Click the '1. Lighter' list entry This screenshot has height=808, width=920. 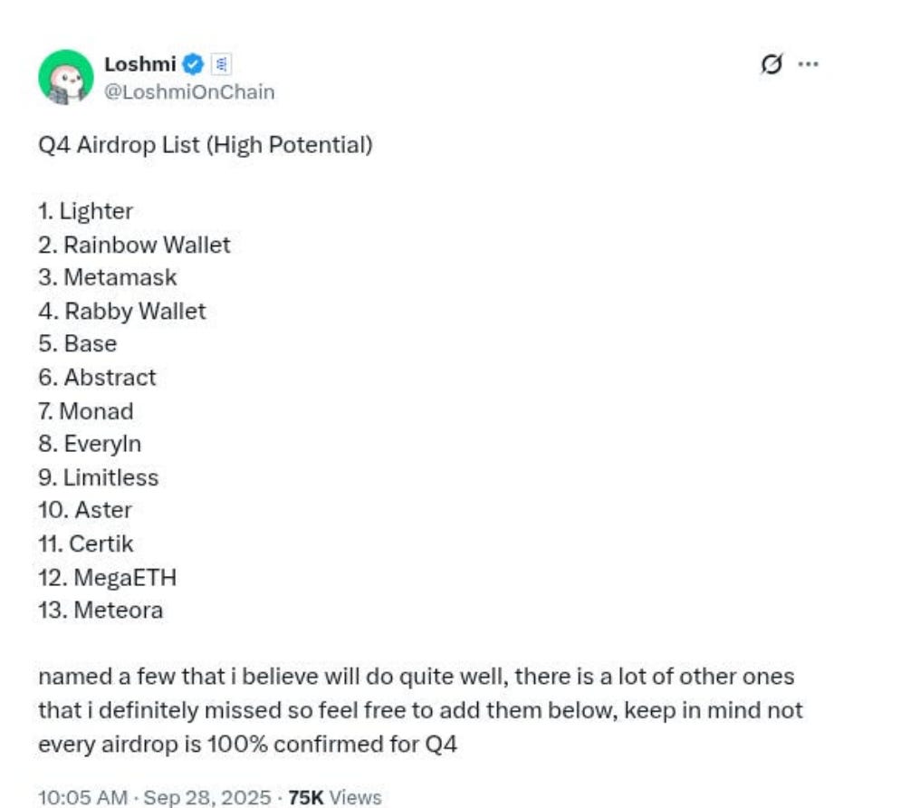coord(86,211)
